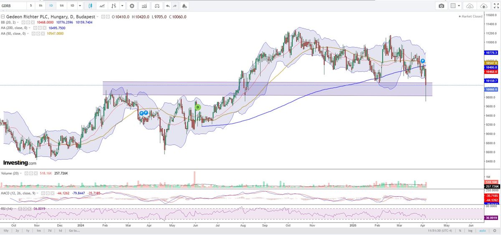The width and height of the screenshot is (501, 235).
Task: Take a chart snapshot with camera icon
Action: coord(441,6)
